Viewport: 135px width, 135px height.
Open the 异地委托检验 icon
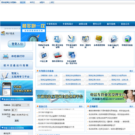[x=127, y=39]
